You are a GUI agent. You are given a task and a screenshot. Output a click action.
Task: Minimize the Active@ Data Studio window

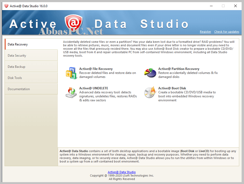coord(211,6)
